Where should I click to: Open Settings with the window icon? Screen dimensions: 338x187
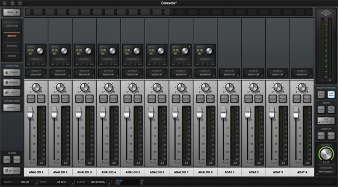12,171
